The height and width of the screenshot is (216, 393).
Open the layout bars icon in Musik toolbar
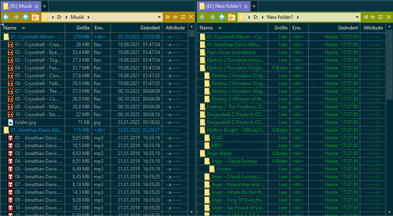tap(183, 17)
